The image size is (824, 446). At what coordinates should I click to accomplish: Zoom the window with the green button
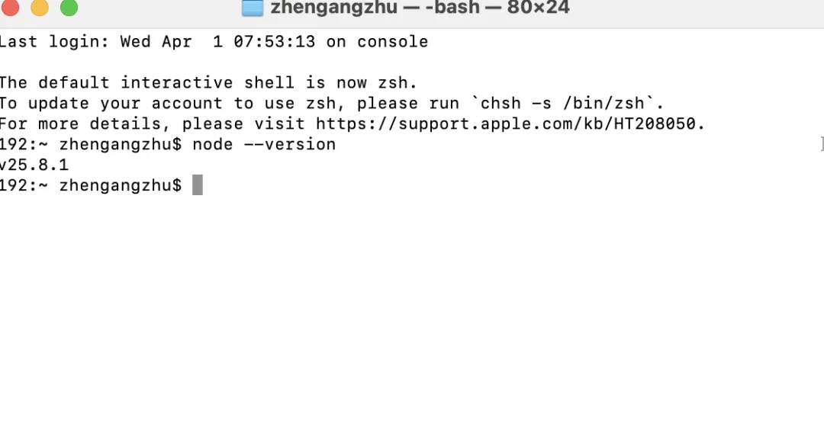[x=69, y=7]
